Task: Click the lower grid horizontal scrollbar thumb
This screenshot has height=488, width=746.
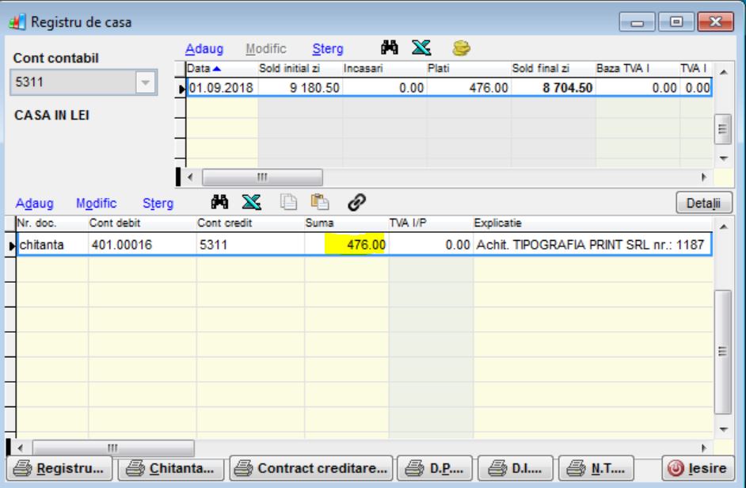Action: click(x=112, y=448)
